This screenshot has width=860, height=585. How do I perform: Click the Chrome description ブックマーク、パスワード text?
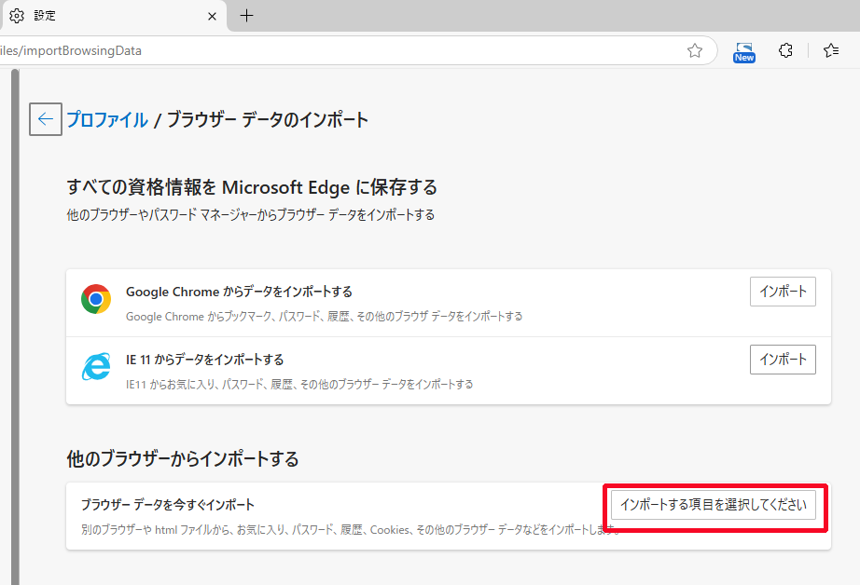click(325, 317)
